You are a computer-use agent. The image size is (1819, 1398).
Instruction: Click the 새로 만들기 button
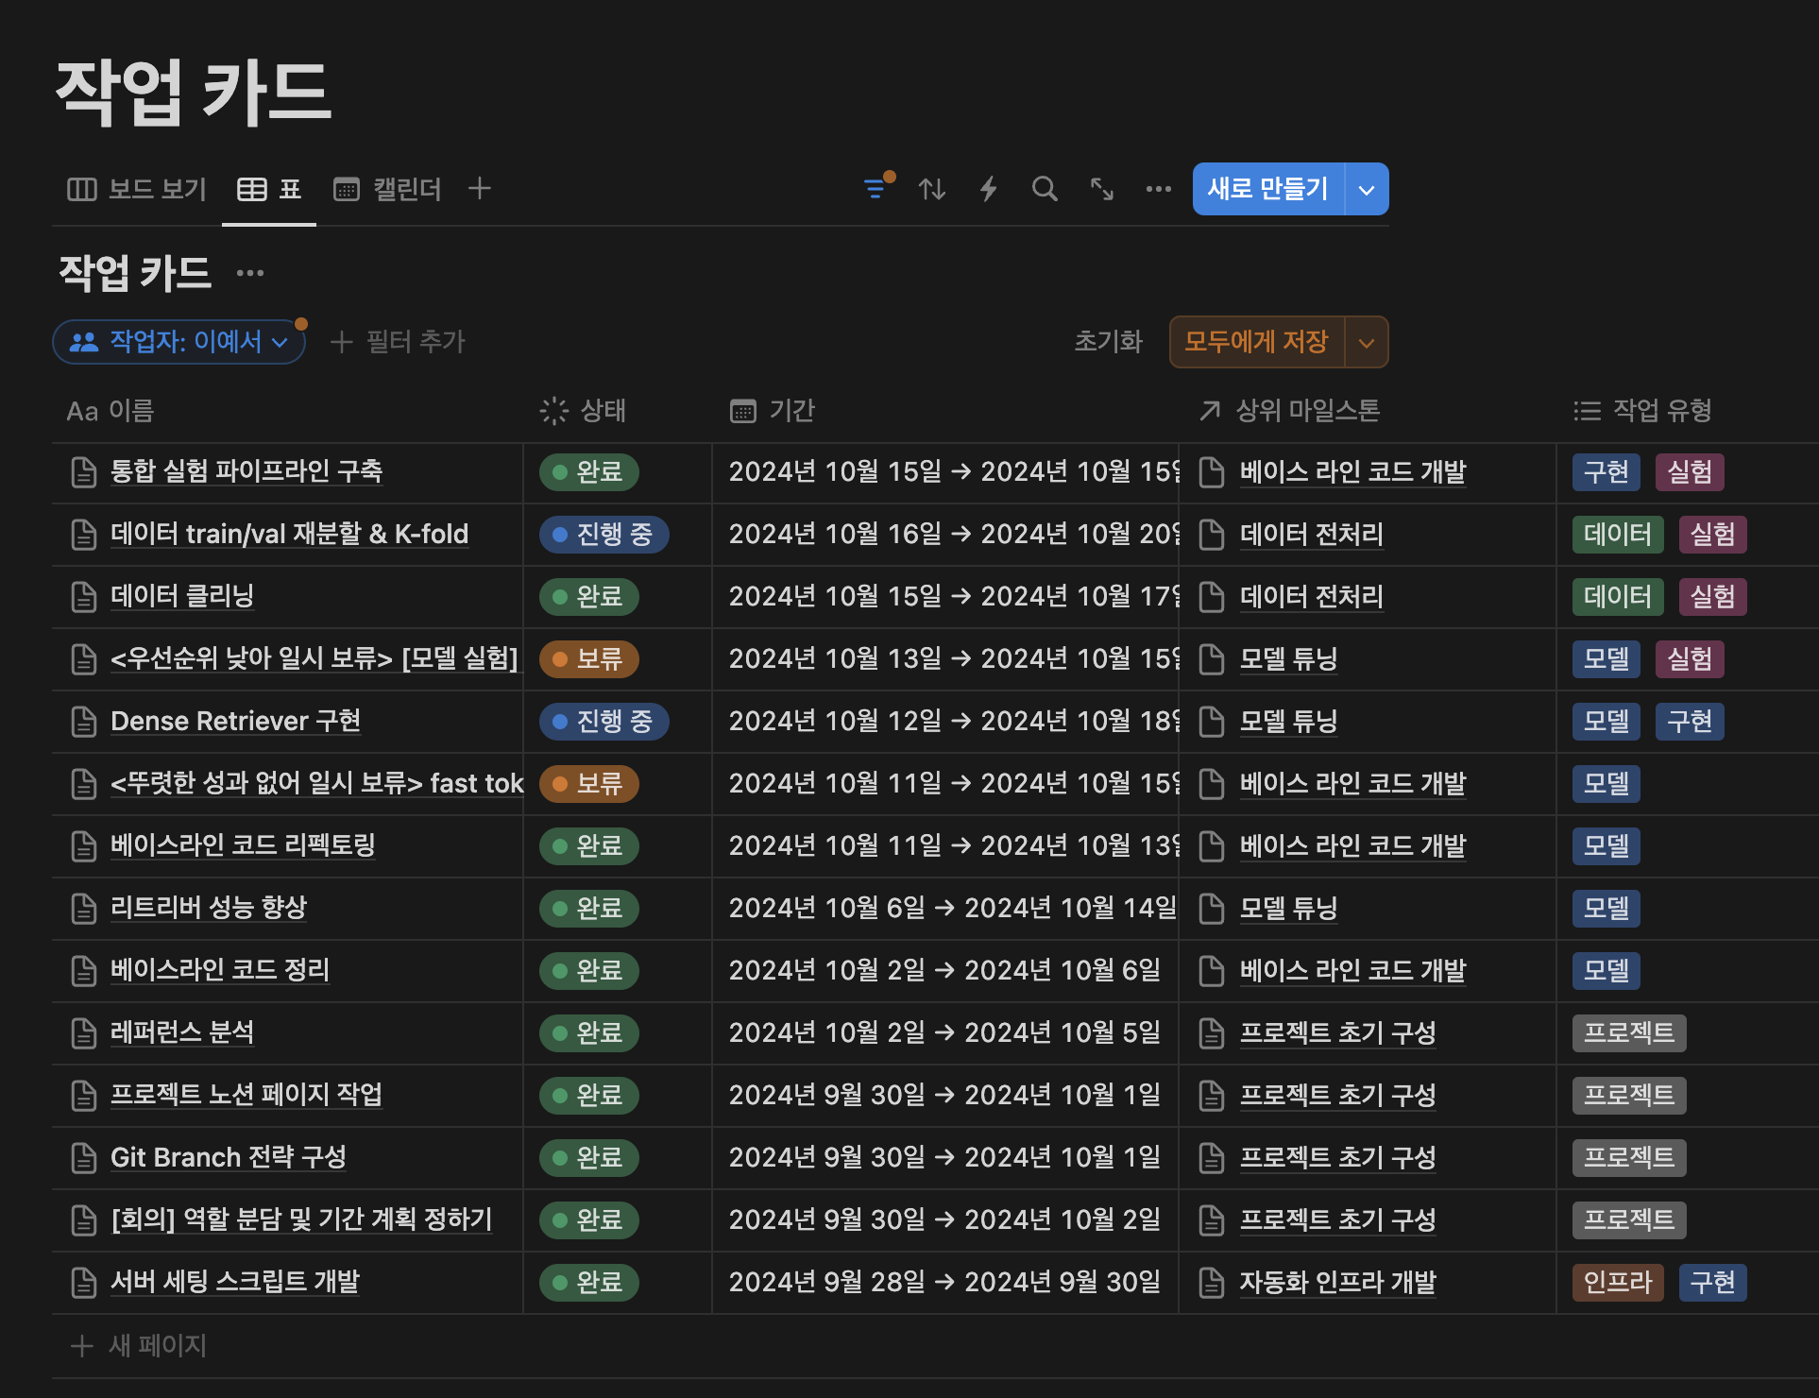coord(1267,189)
